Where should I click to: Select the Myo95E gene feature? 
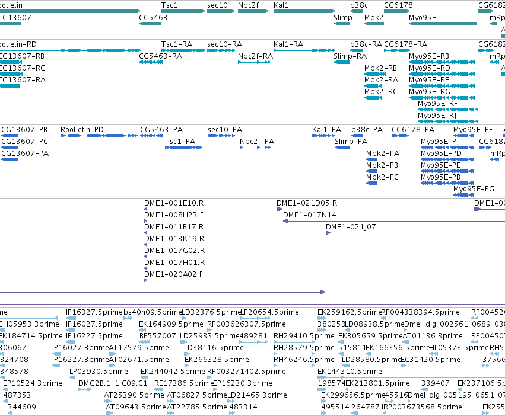(x=443, y=24)
